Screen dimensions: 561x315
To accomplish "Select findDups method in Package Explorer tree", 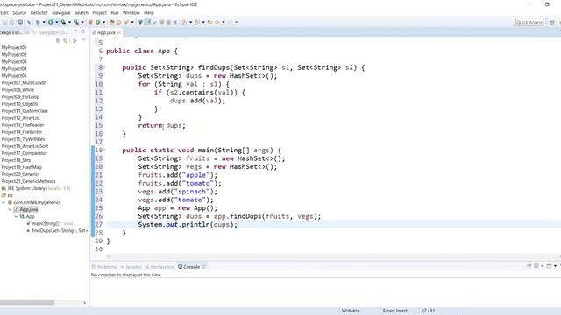I will pos(57,231).
